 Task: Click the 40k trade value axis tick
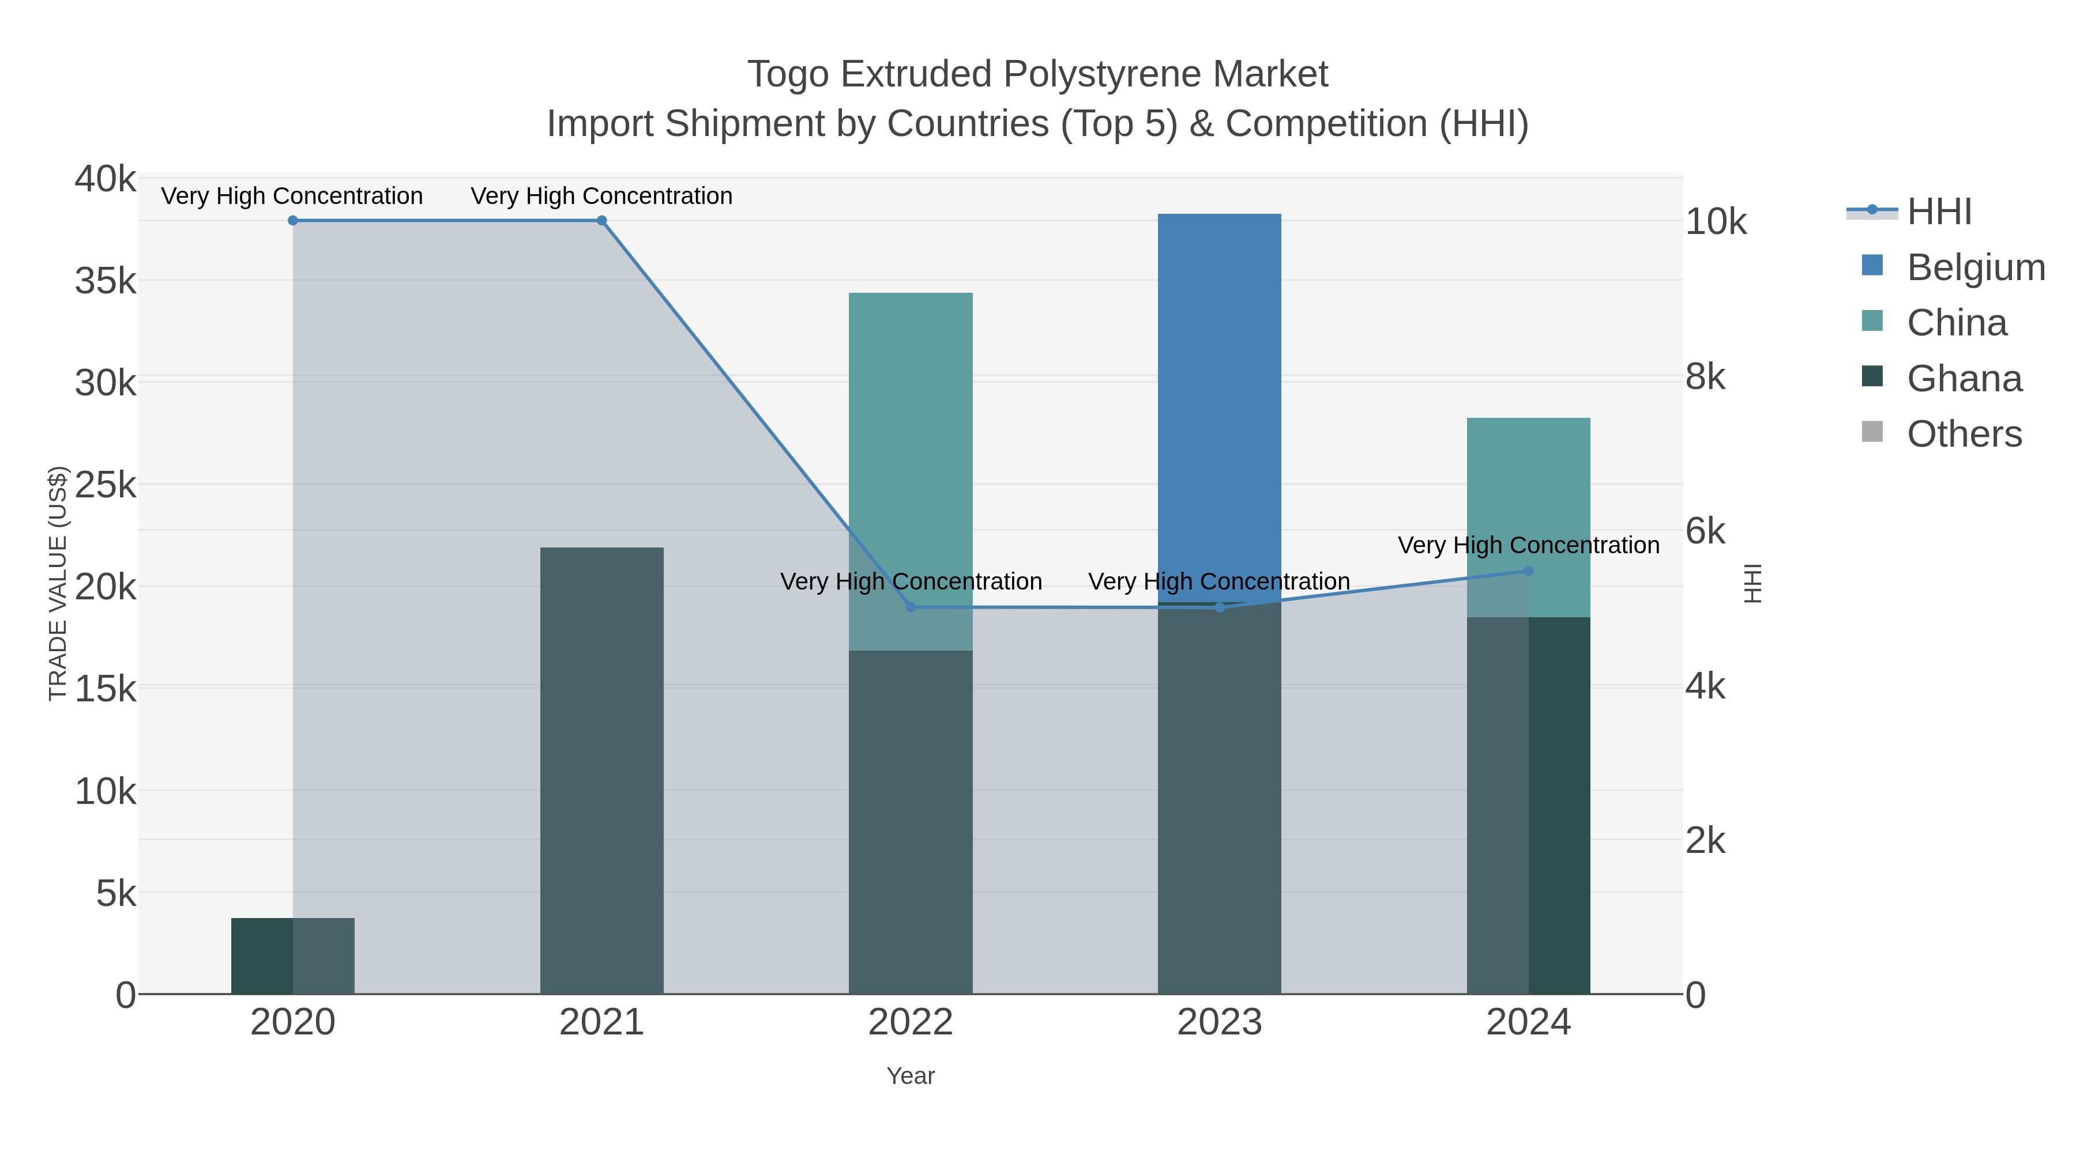pyautogui.click(x=106, y=179)
